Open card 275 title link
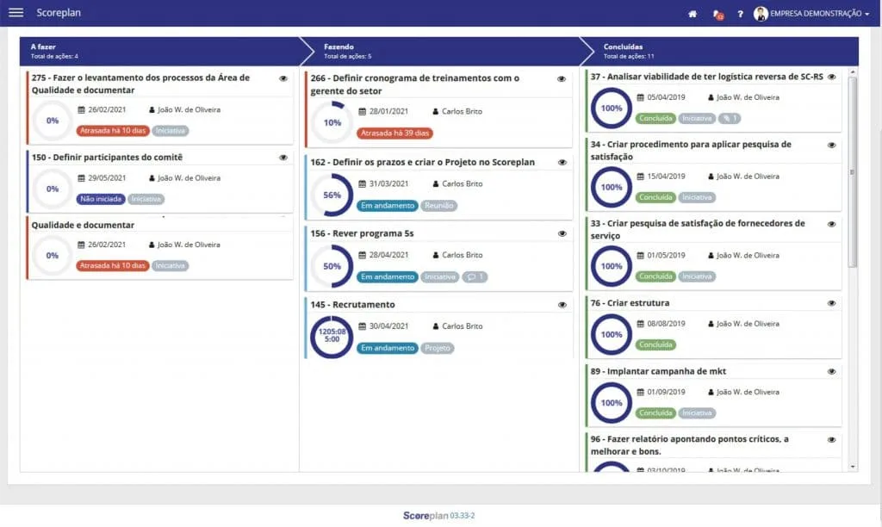This screenshot has width=882, height=527. [140, 84]
